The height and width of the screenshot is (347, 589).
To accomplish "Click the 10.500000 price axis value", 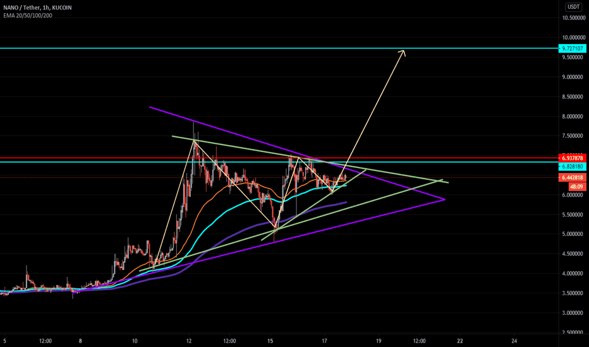I will (574, 18).
